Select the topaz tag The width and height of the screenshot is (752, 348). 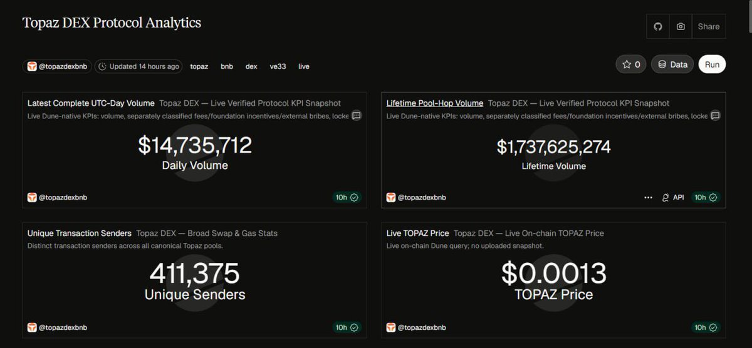point(199,66)
